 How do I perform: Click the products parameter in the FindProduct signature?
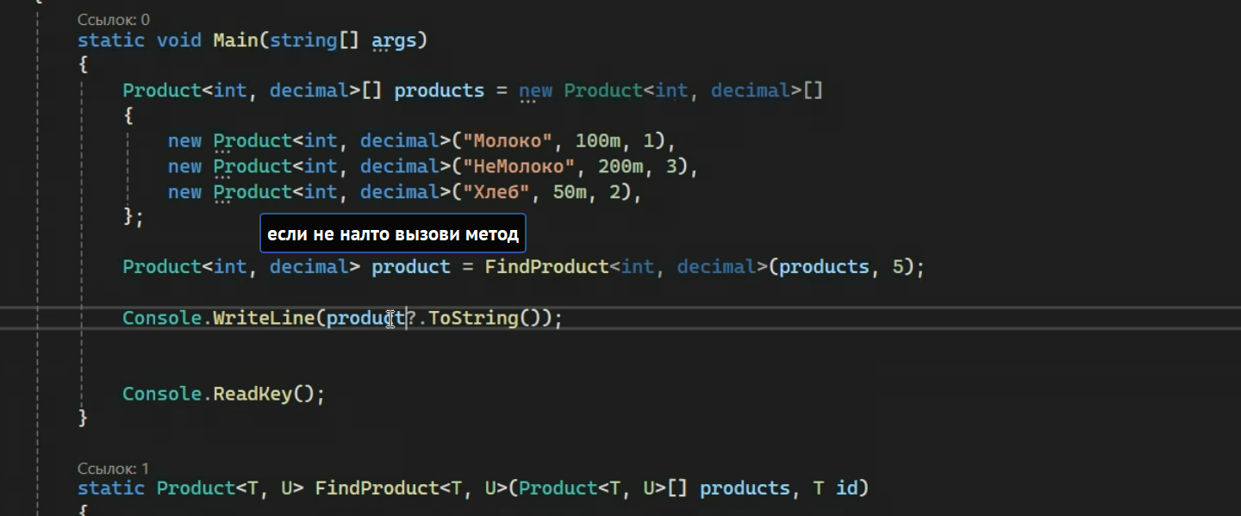pos(745,488)
